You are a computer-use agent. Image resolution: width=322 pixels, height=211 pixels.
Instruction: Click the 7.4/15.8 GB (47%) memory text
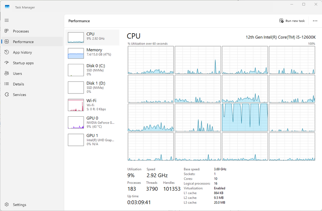point(99,55)
